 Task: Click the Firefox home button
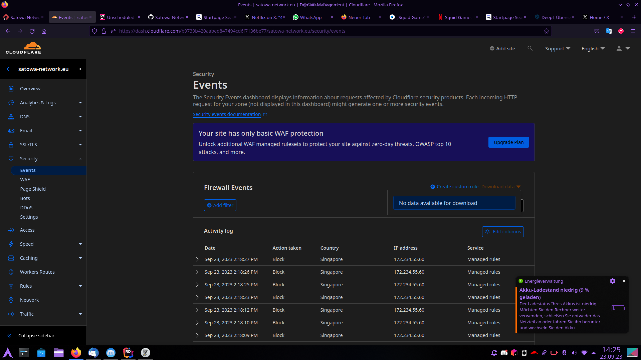pyautogui.click(x=44, y=31)
